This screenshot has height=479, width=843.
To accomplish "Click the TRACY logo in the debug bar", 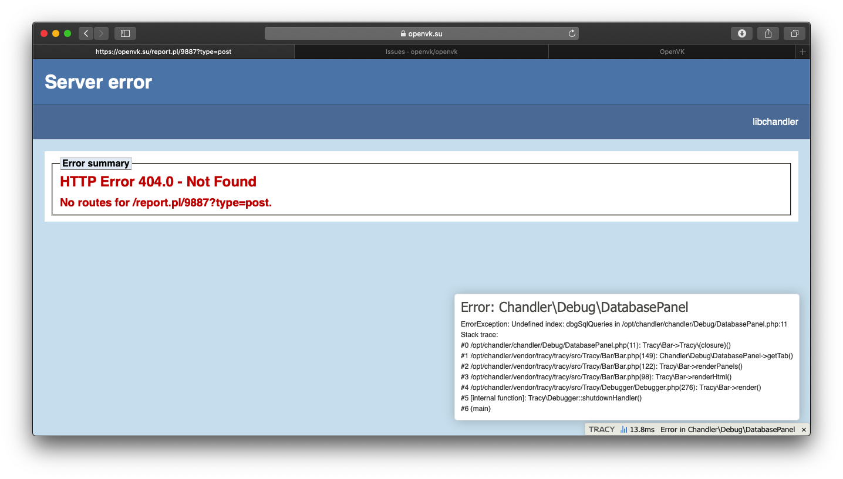I will pos(601,429).
